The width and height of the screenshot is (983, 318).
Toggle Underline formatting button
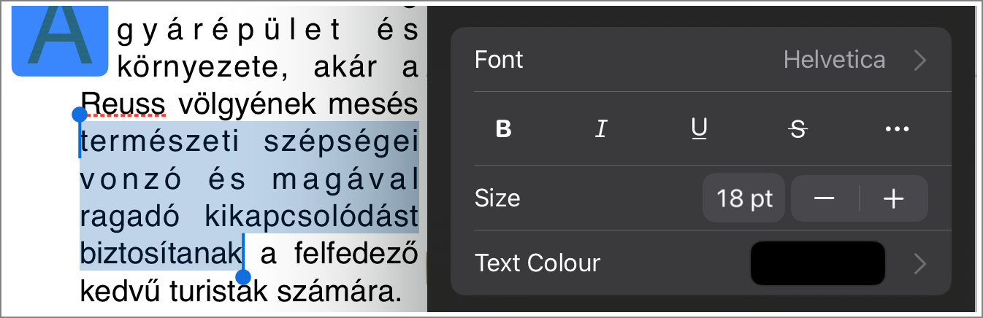click(x=699, y=129)
